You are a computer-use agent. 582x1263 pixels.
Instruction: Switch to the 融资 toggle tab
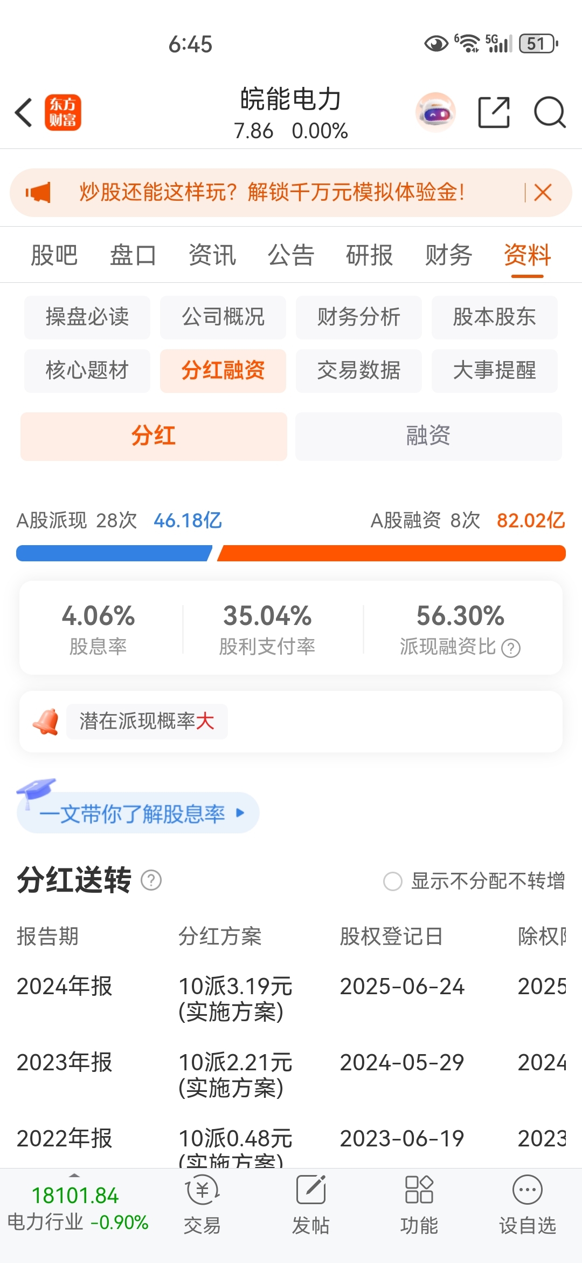pyautogui.click(x=428, y=436)
